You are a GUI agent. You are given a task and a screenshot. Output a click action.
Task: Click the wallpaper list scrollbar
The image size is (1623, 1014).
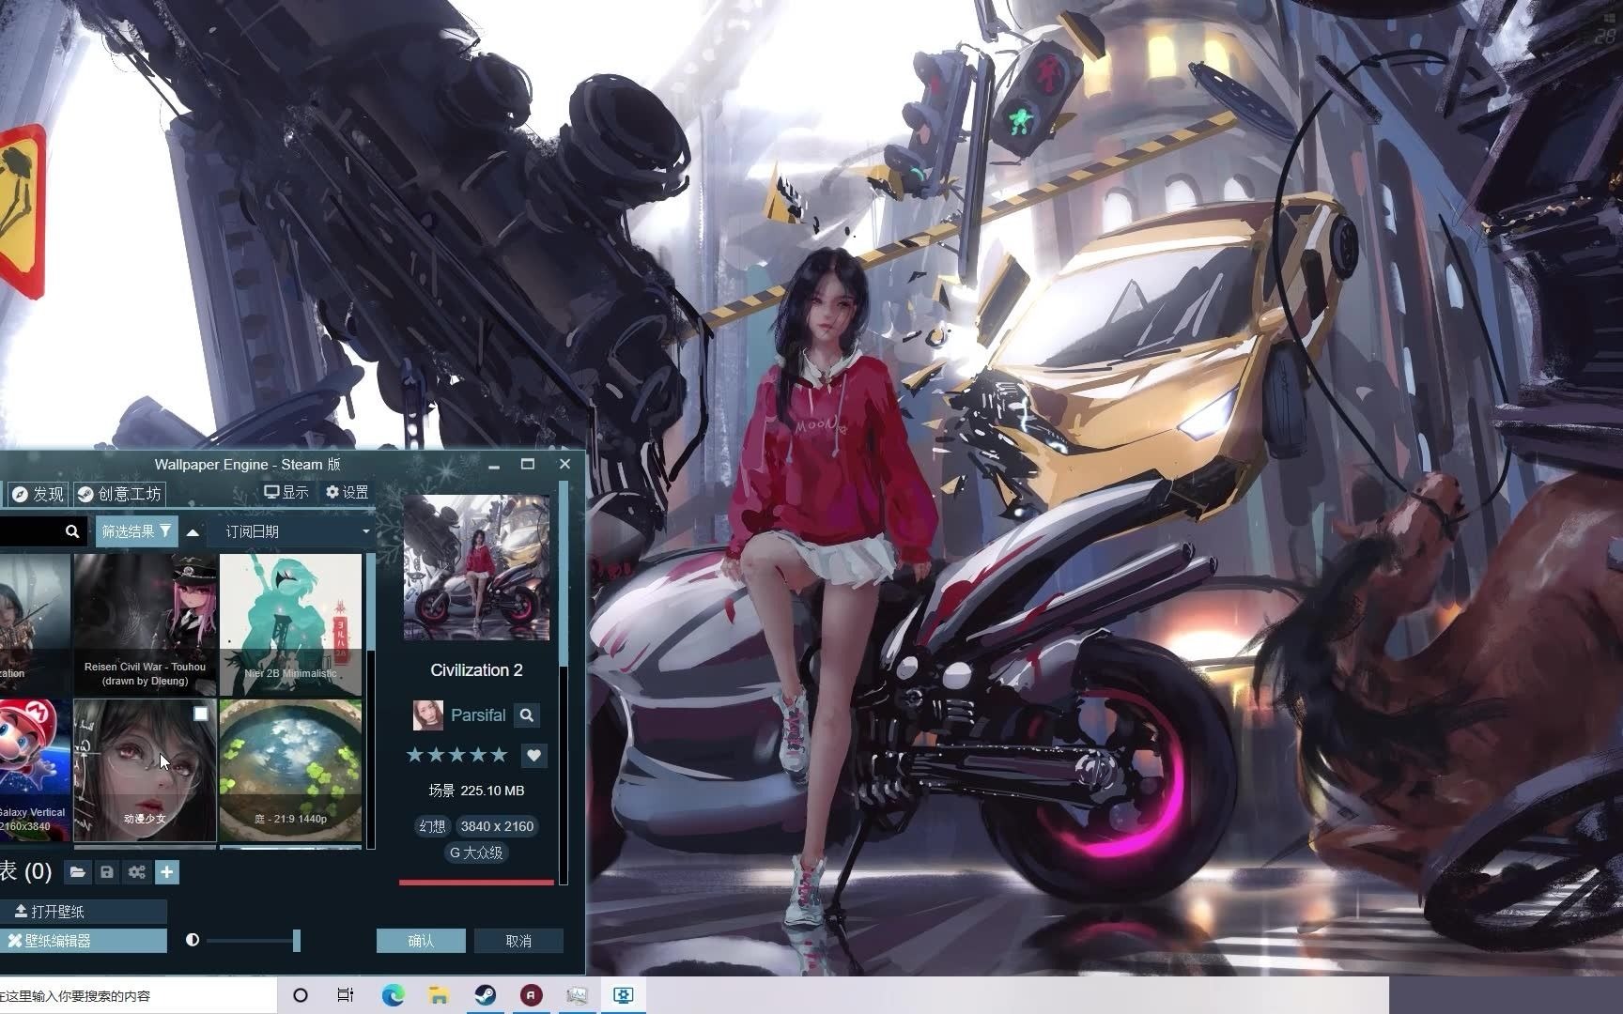pos(370,601)
